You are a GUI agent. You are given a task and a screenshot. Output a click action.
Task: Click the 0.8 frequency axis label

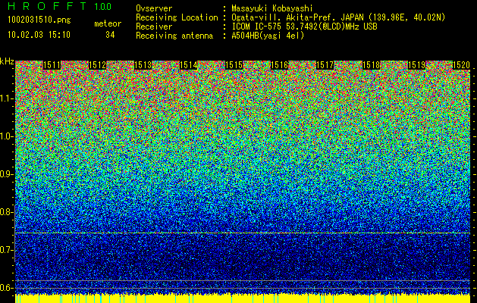(x=6, y=212)
